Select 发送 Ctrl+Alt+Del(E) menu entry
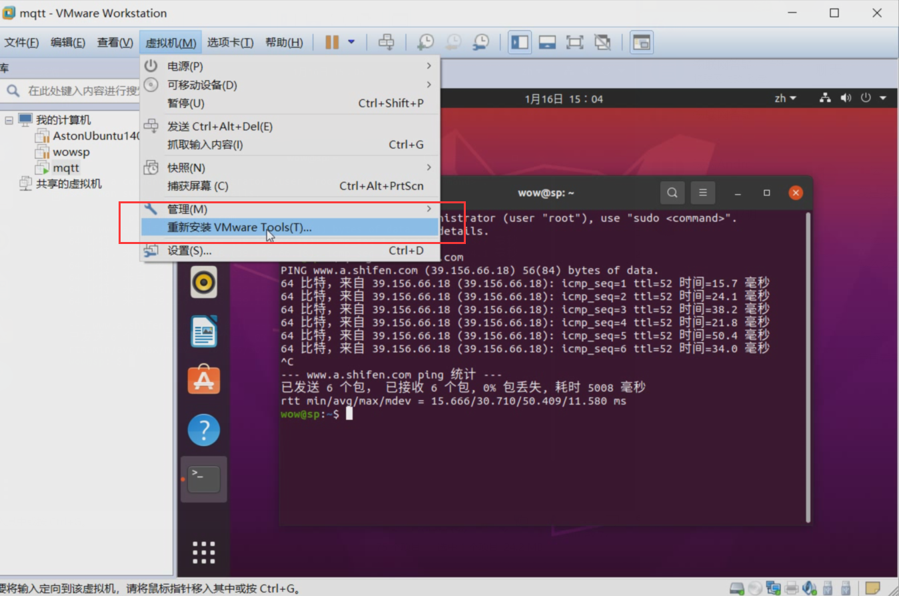Image resolution: width=899 pixels, height=596 pixels. coord(290,126)
